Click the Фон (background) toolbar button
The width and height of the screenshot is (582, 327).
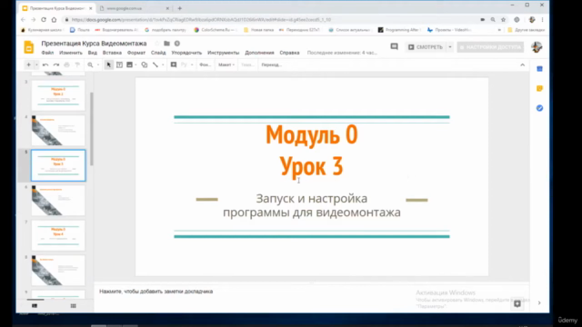[x=206, y=64]
